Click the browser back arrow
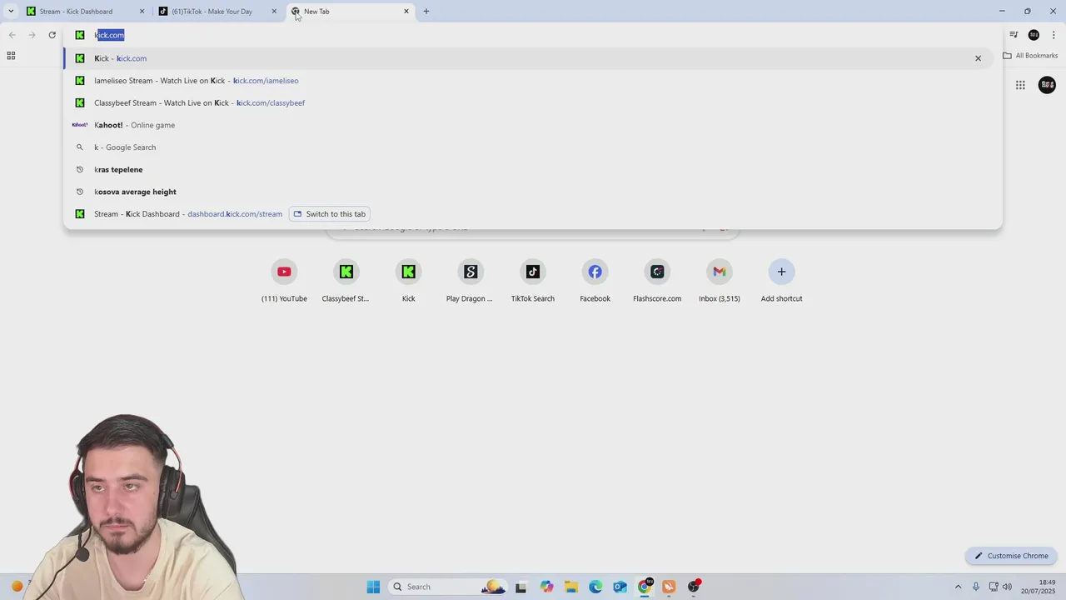Screen dimensions: 1066x600 [x=12, y=35]
